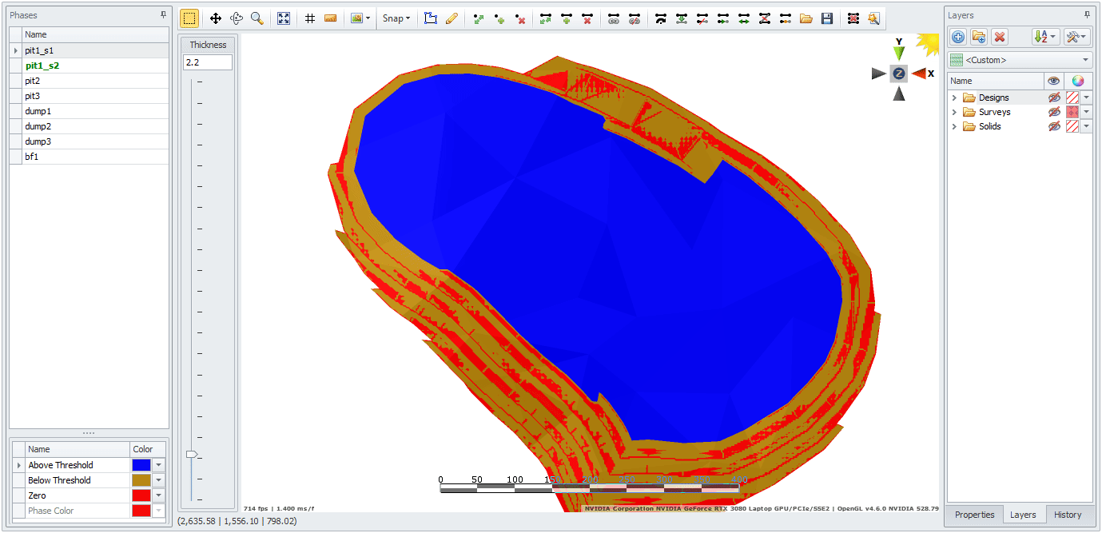Click the add line segment tool

(x=567, y=18)
